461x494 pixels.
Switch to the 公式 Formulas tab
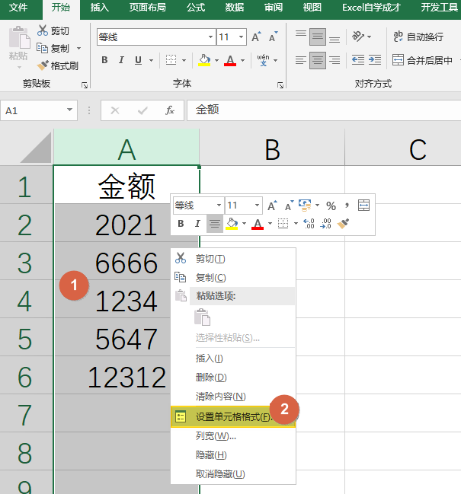coord(196,8)
